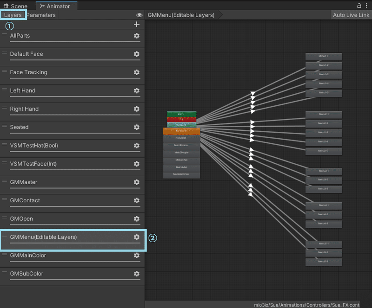Add a new layer with the plus icon
Screen dimensions: 372x308
coord(136,24)
